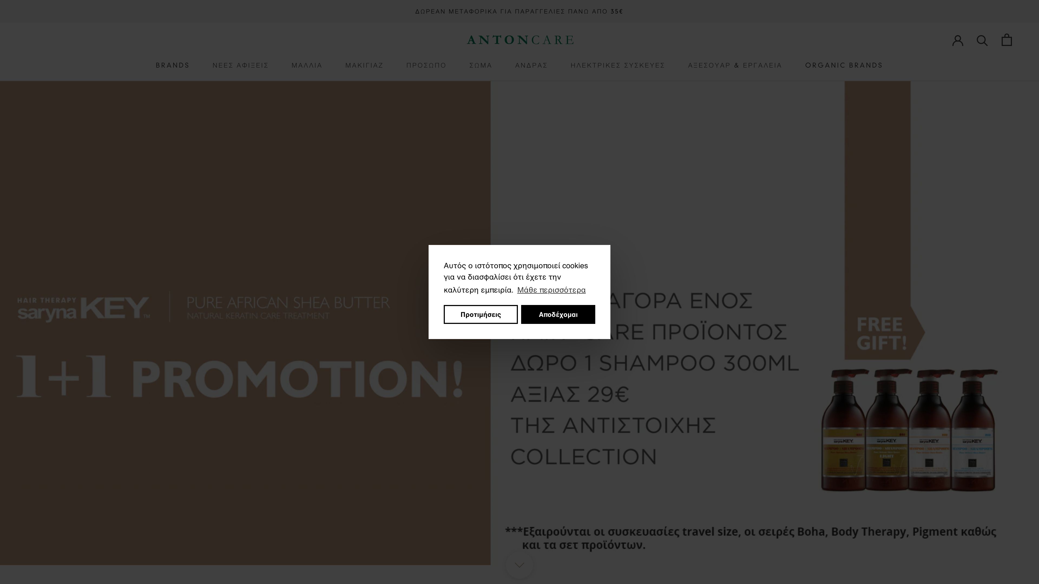Open the ΠΡΟΣΩΠΟ menu
Viewport: 1039px width, 584px height.
pos(426,65)
